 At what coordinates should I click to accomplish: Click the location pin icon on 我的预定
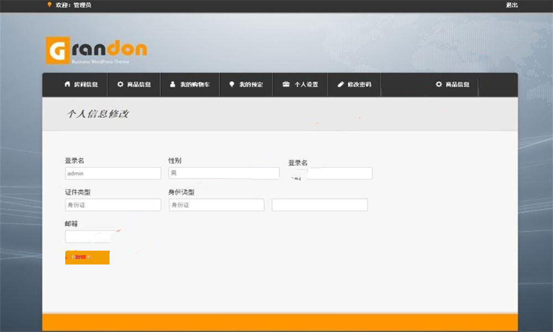coord(232,85)
